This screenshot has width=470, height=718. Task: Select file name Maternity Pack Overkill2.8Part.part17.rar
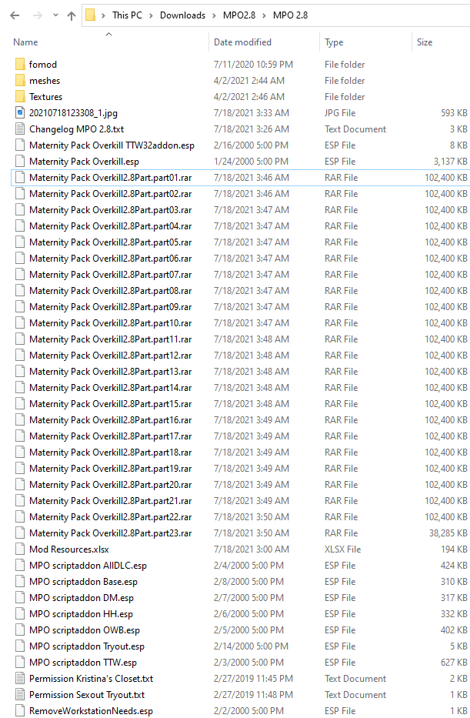[110, 436]
